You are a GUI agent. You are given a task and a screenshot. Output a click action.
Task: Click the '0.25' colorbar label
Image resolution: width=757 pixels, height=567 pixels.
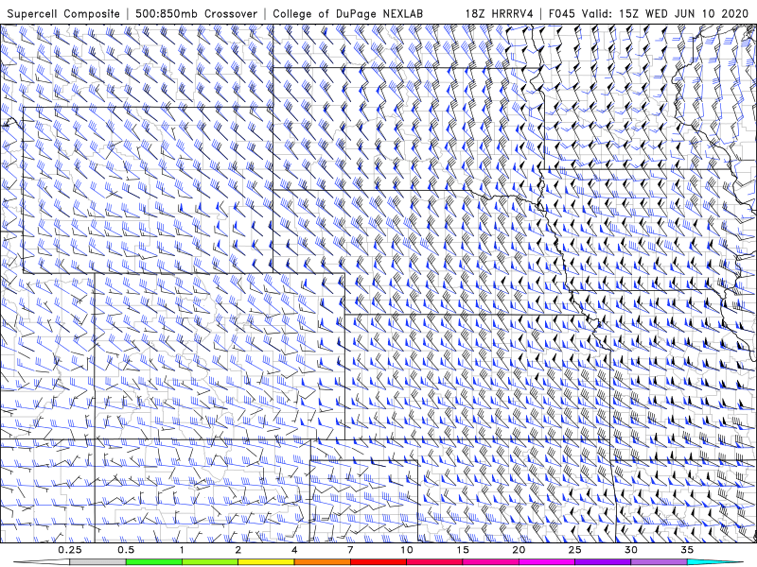coord(69,550)
